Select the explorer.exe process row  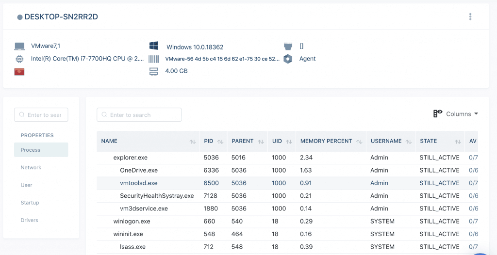pos(287,158)
